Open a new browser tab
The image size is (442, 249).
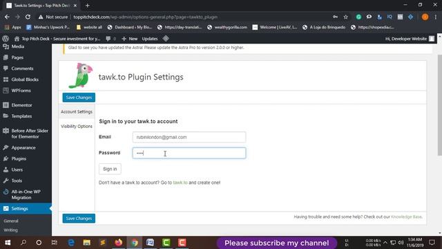(x=88, y=6)
